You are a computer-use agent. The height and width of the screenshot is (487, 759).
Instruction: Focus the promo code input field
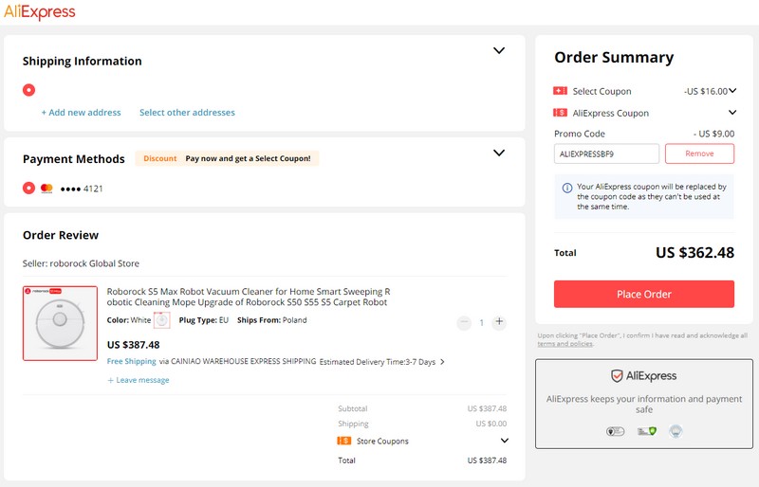click(606, 153)
